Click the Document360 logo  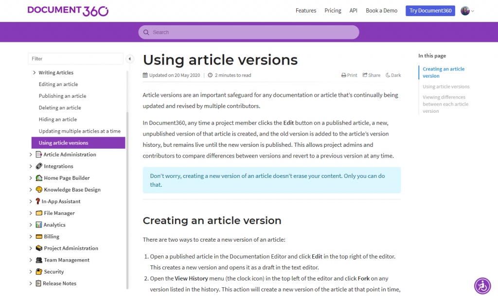pyautogui.click(x=68, y=10)
